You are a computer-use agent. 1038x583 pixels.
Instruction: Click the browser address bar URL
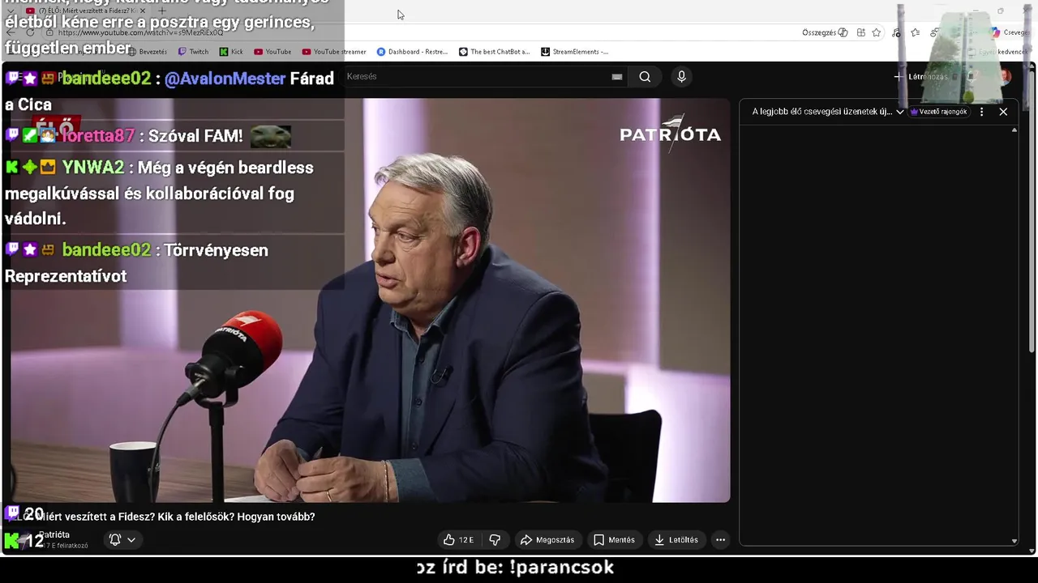click(141, 32)
